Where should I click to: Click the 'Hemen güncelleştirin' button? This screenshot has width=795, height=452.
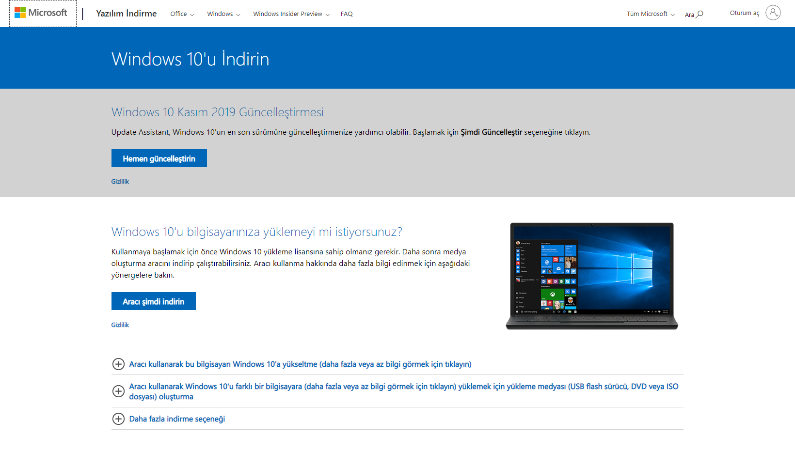[x=159, y=158]
